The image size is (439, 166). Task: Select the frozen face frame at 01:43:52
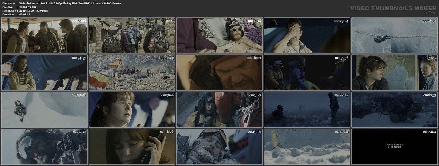(x=219, y=146)
